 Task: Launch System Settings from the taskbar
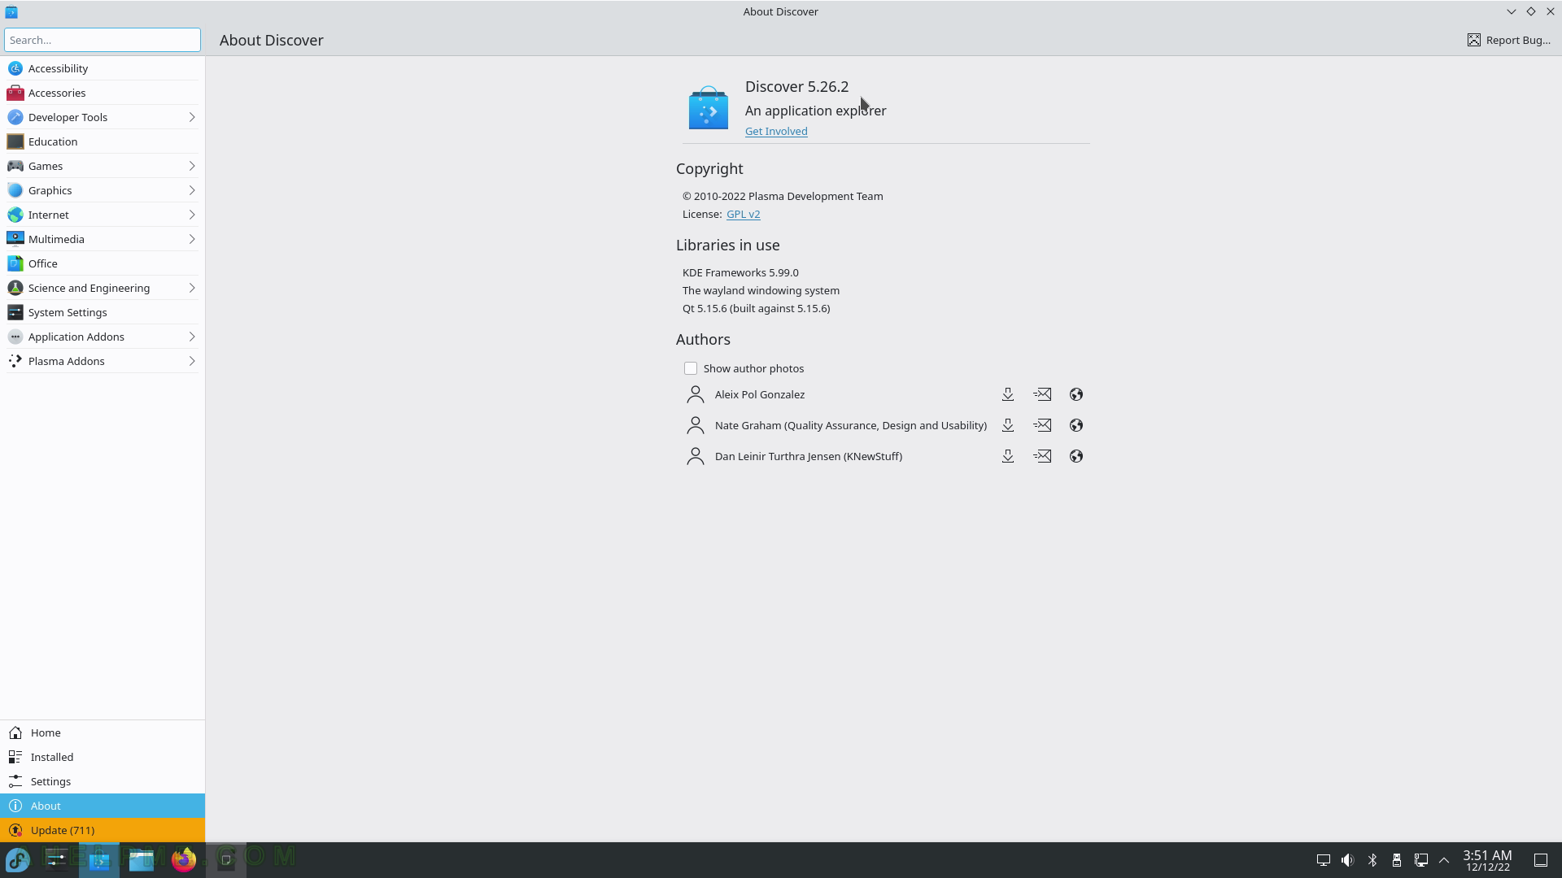(x=57, y=859)
